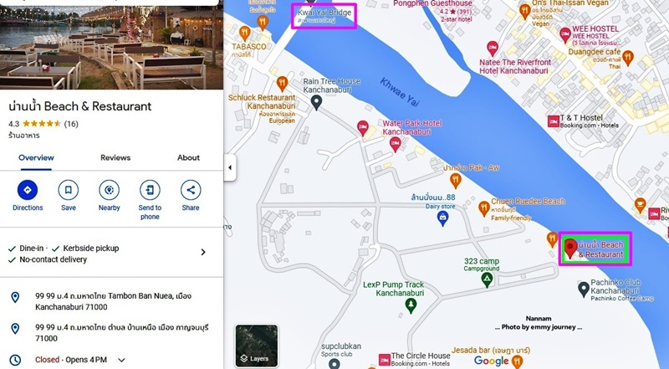The height and width of the screenshot is (369, 669).
Task: Send place to phone icon
Action: [x=150, y=190]
